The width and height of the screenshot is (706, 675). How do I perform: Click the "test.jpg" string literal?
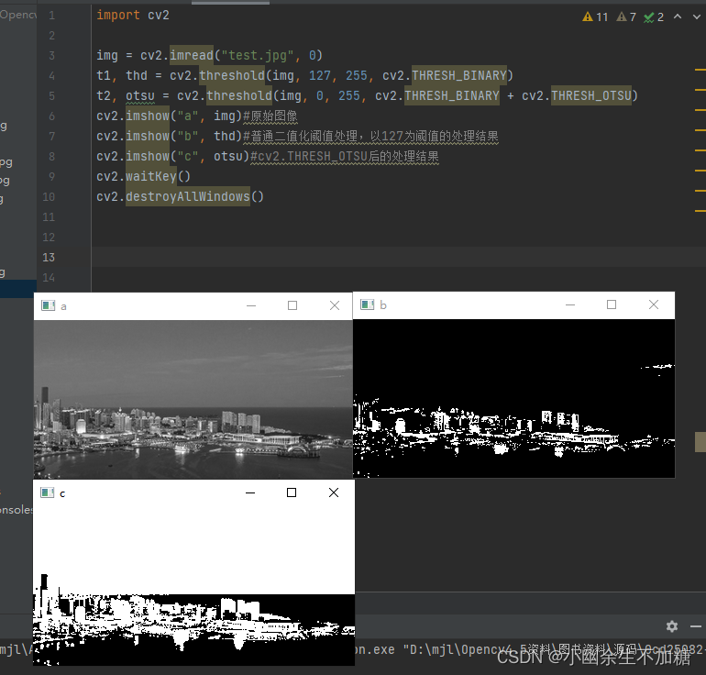(258, 55)
